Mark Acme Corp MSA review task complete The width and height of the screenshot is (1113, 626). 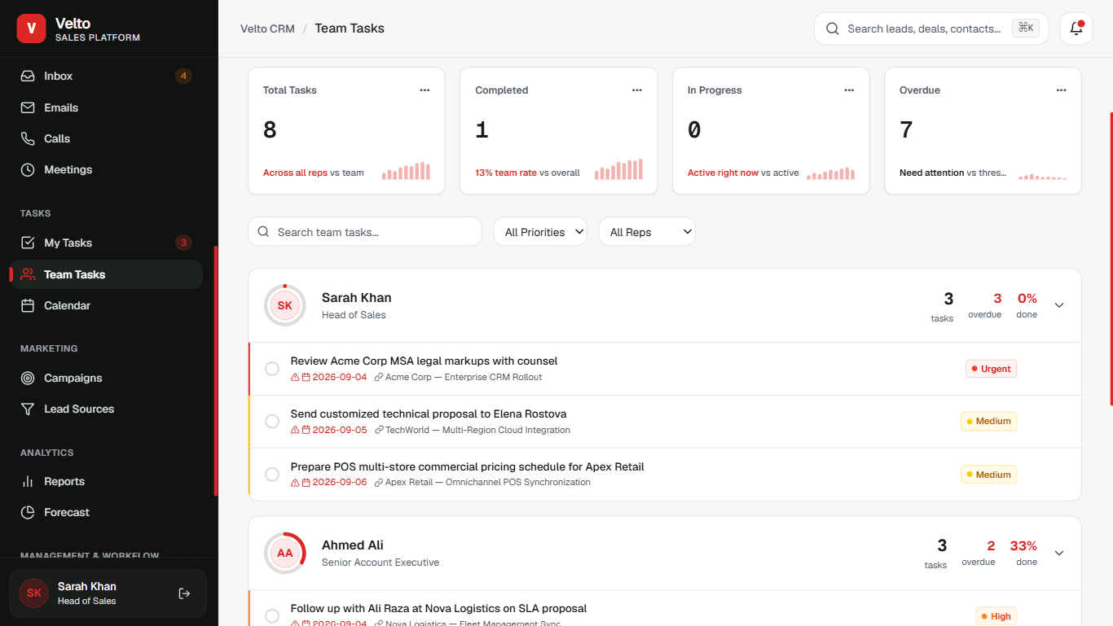coord(272,369)
